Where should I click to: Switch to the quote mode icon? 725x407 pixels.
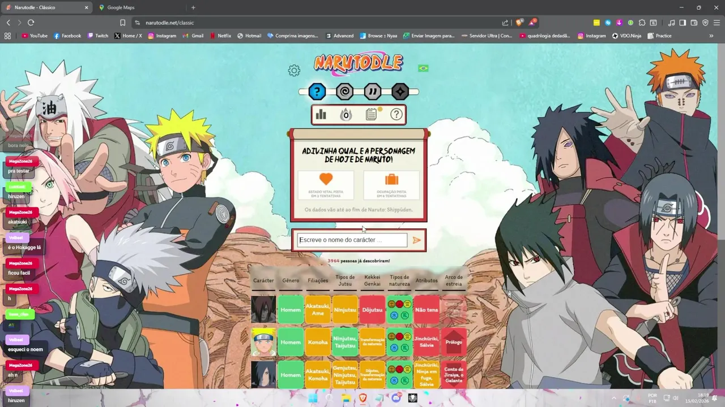[372, 92]
